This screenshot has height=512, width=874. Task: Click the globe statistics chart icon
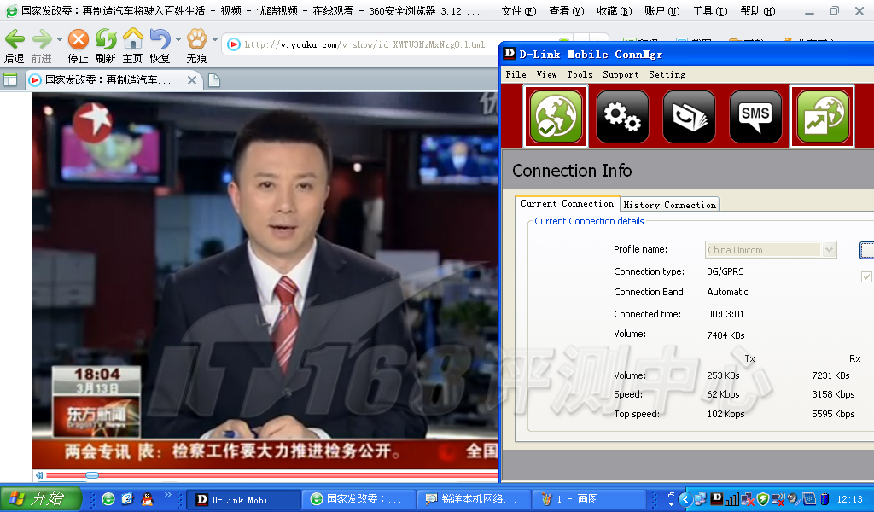pos(822,117)
